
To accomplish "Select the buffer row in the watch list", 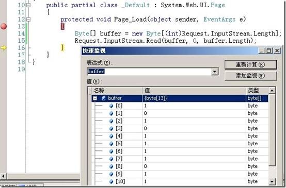I will tap(180, 98).
